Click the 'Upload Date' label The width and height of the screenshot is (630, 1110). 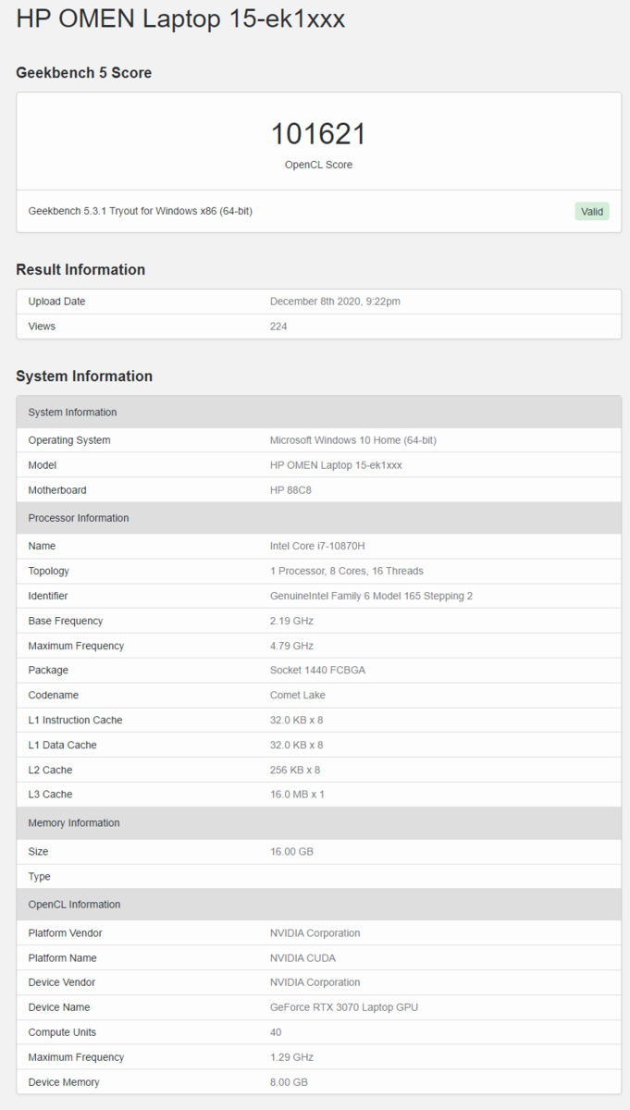click(x=56, y=302)
